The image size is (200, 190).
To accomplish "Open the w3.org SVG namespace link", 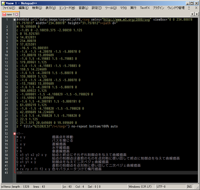I will coord(126,20).
